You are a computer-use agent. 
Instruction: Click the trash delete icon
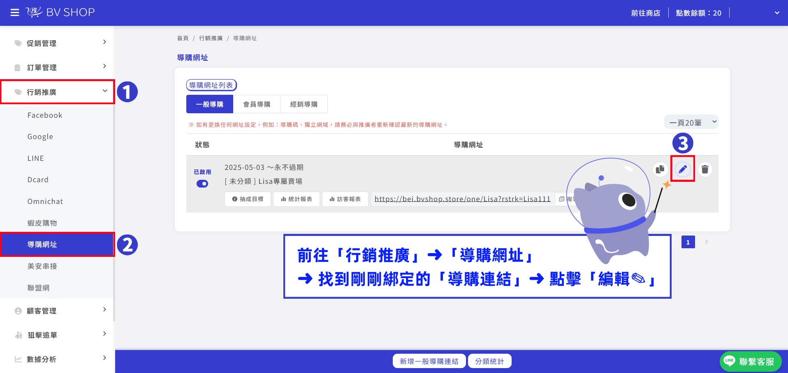[705, 169]
